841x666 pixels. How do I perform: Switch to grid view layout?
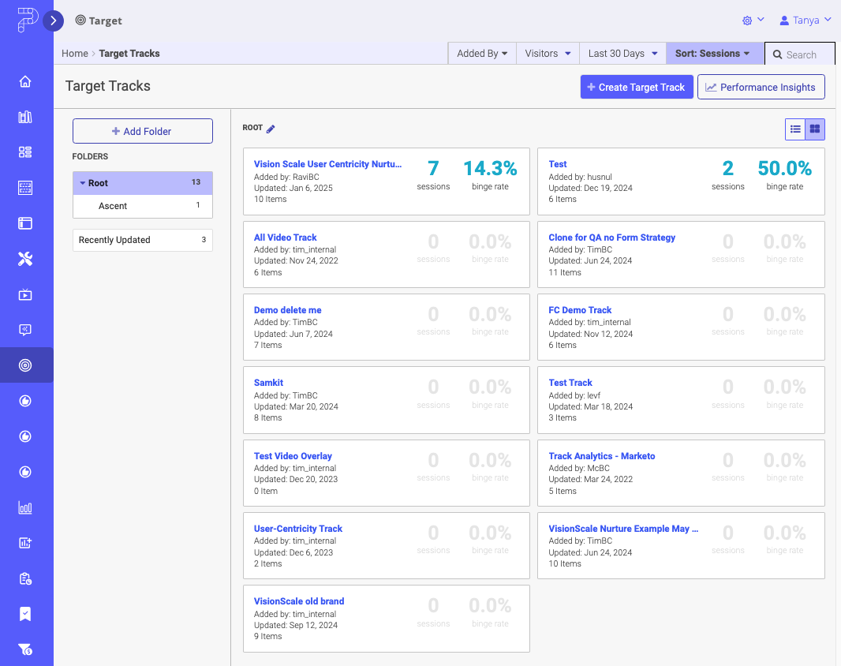pos(815,129)
